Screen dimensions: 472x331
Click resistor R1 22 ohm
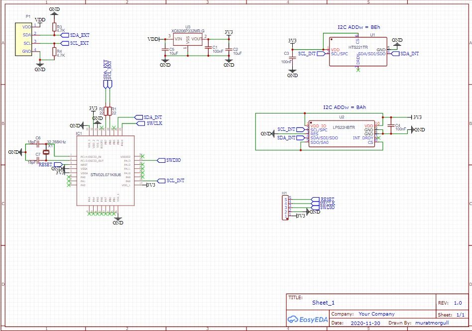110,111
